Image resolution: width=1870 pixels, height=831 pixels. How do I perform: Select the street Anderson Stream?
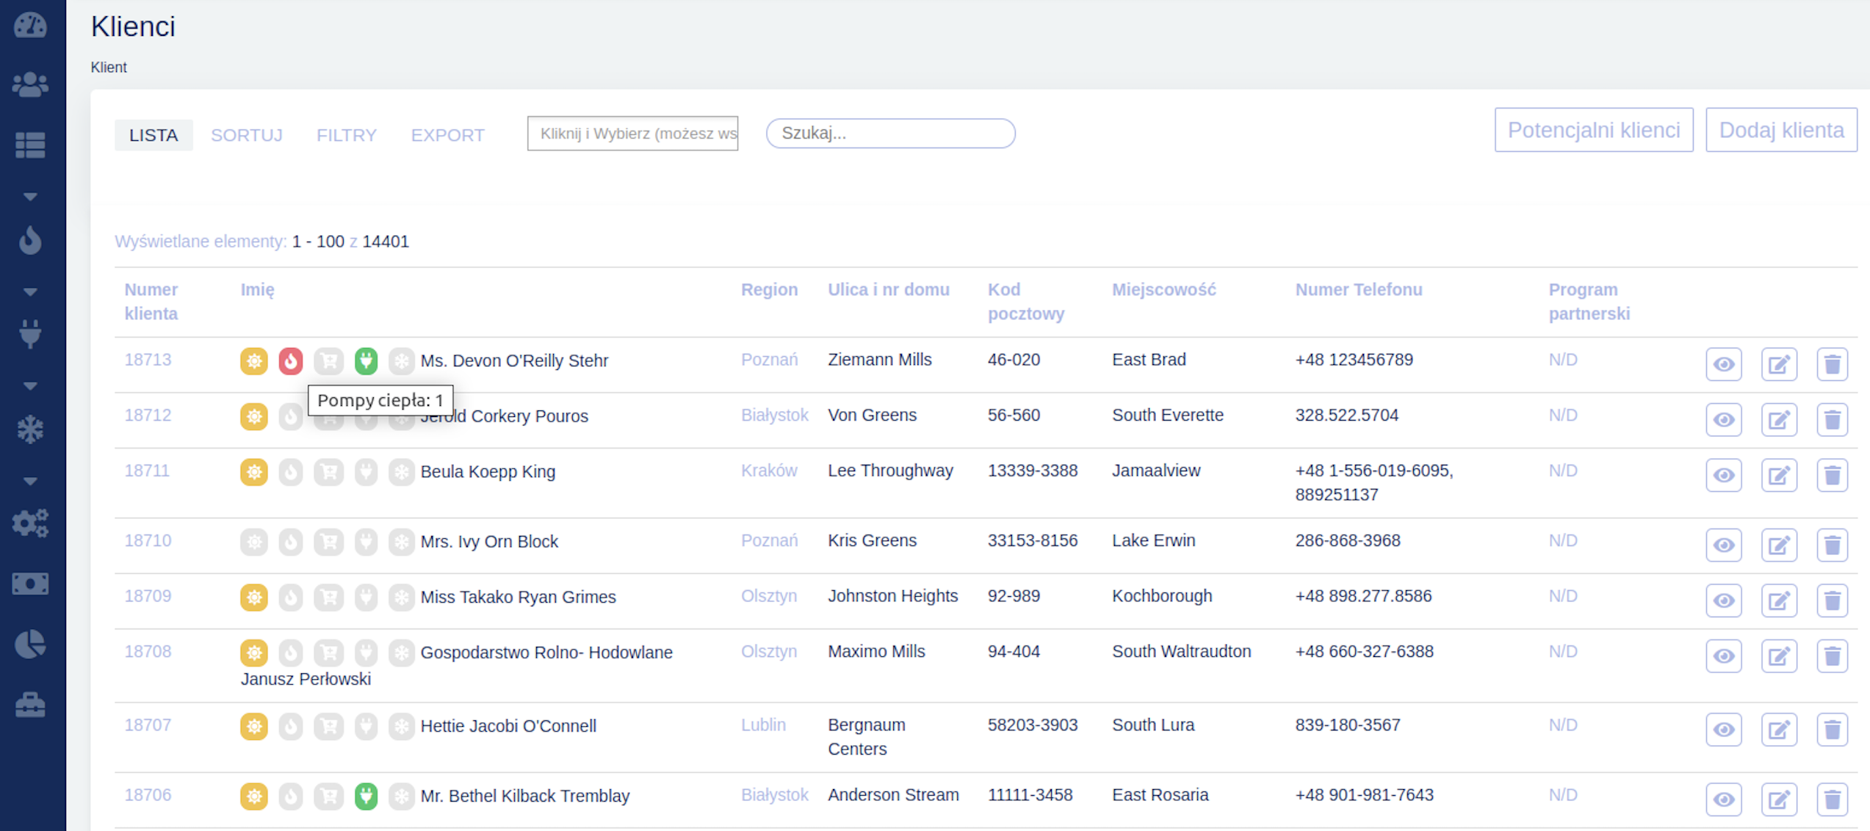point(893,795)
